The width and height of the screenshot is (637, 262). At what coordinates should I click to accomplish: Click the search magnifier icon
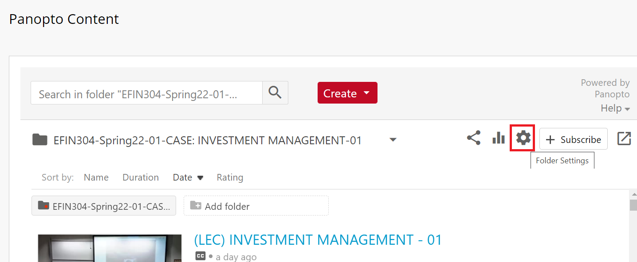tap(275, 92)
